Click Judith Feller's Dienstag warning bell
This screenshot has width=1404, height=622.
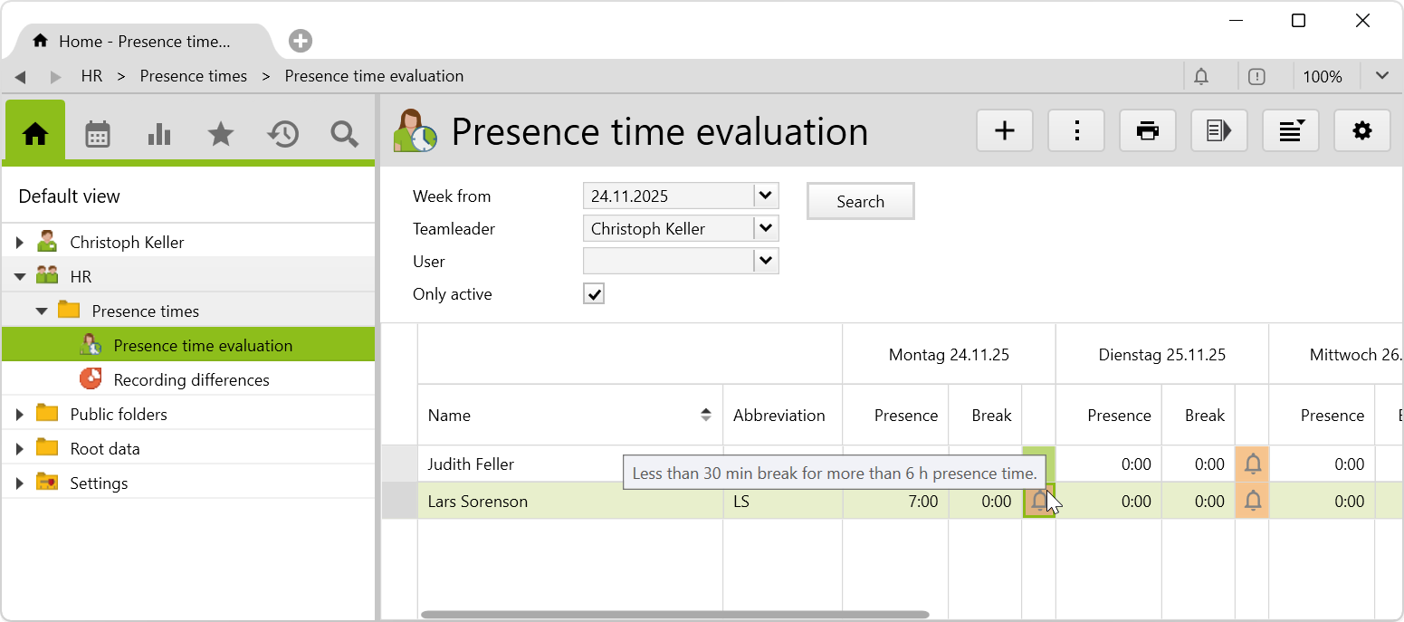1252,464
